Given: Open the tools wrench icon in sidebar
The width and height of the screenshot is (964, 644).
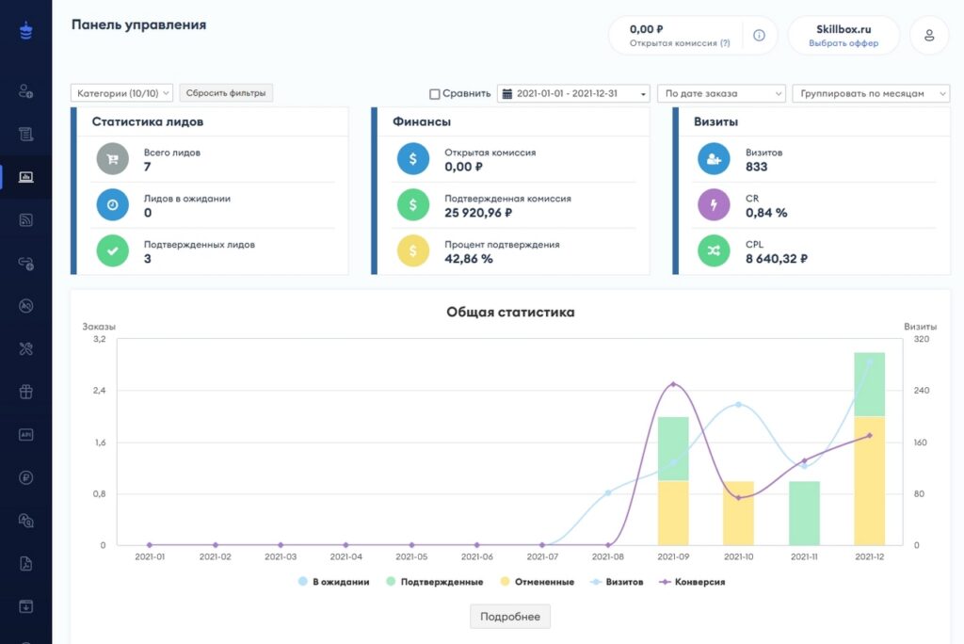Looking at the screenshot, I should (26, 349).
